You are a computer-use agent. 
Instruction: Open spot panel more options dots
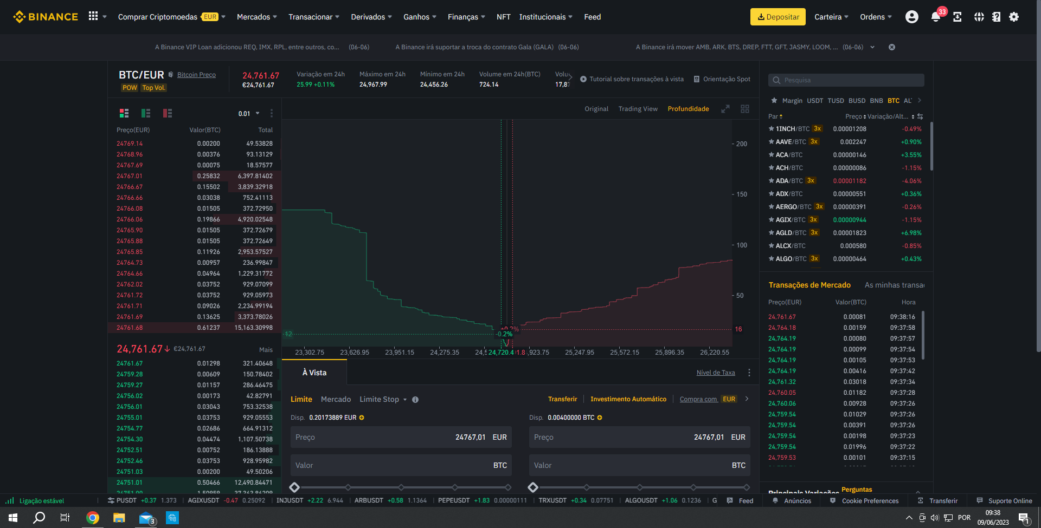(749, 373)
